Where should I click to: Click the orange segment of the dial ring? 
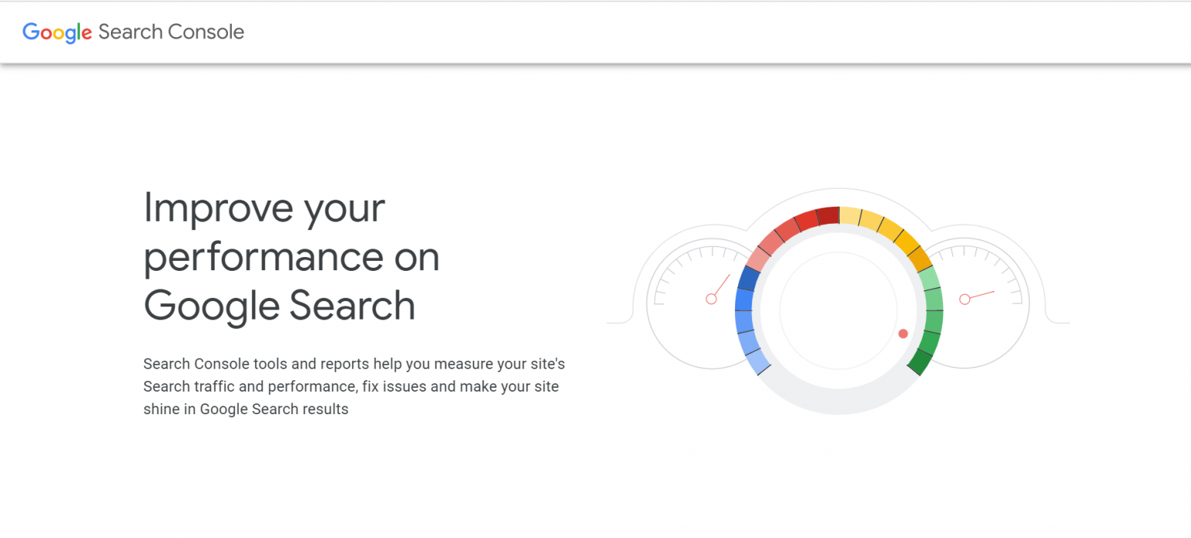(919, 259)
